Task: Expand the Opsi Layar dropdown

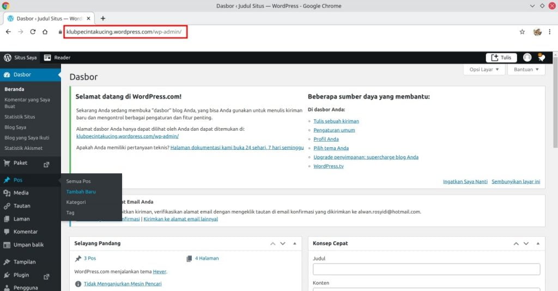Action: 484,69
